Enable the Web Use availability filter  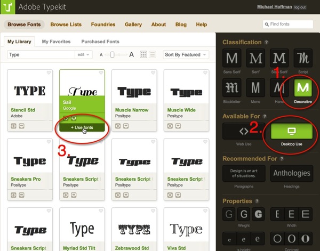click(x=244, y=131)
